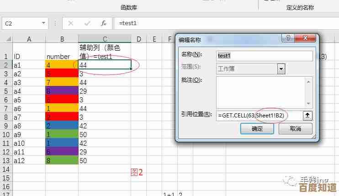Open the Name Box dropdown arrow

click(x=44, y=23)
